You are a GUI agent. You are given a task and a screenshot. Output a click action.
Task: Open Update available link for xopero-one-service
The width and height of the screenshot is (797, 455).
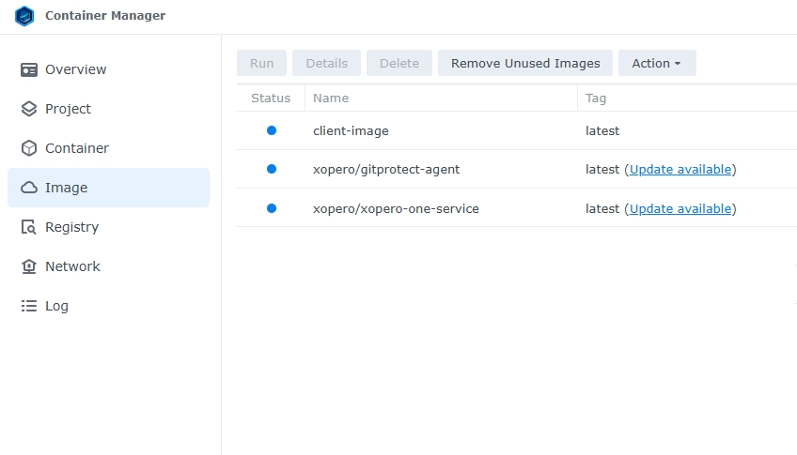click(x=680, y=208)
